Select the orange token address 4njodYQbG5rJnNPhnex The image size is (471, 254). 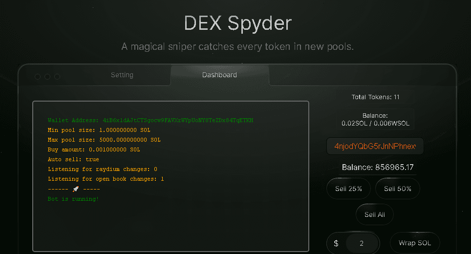[375, 146]
